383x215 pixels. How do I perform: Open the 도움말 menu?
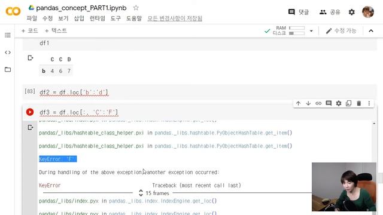(134, 19)
